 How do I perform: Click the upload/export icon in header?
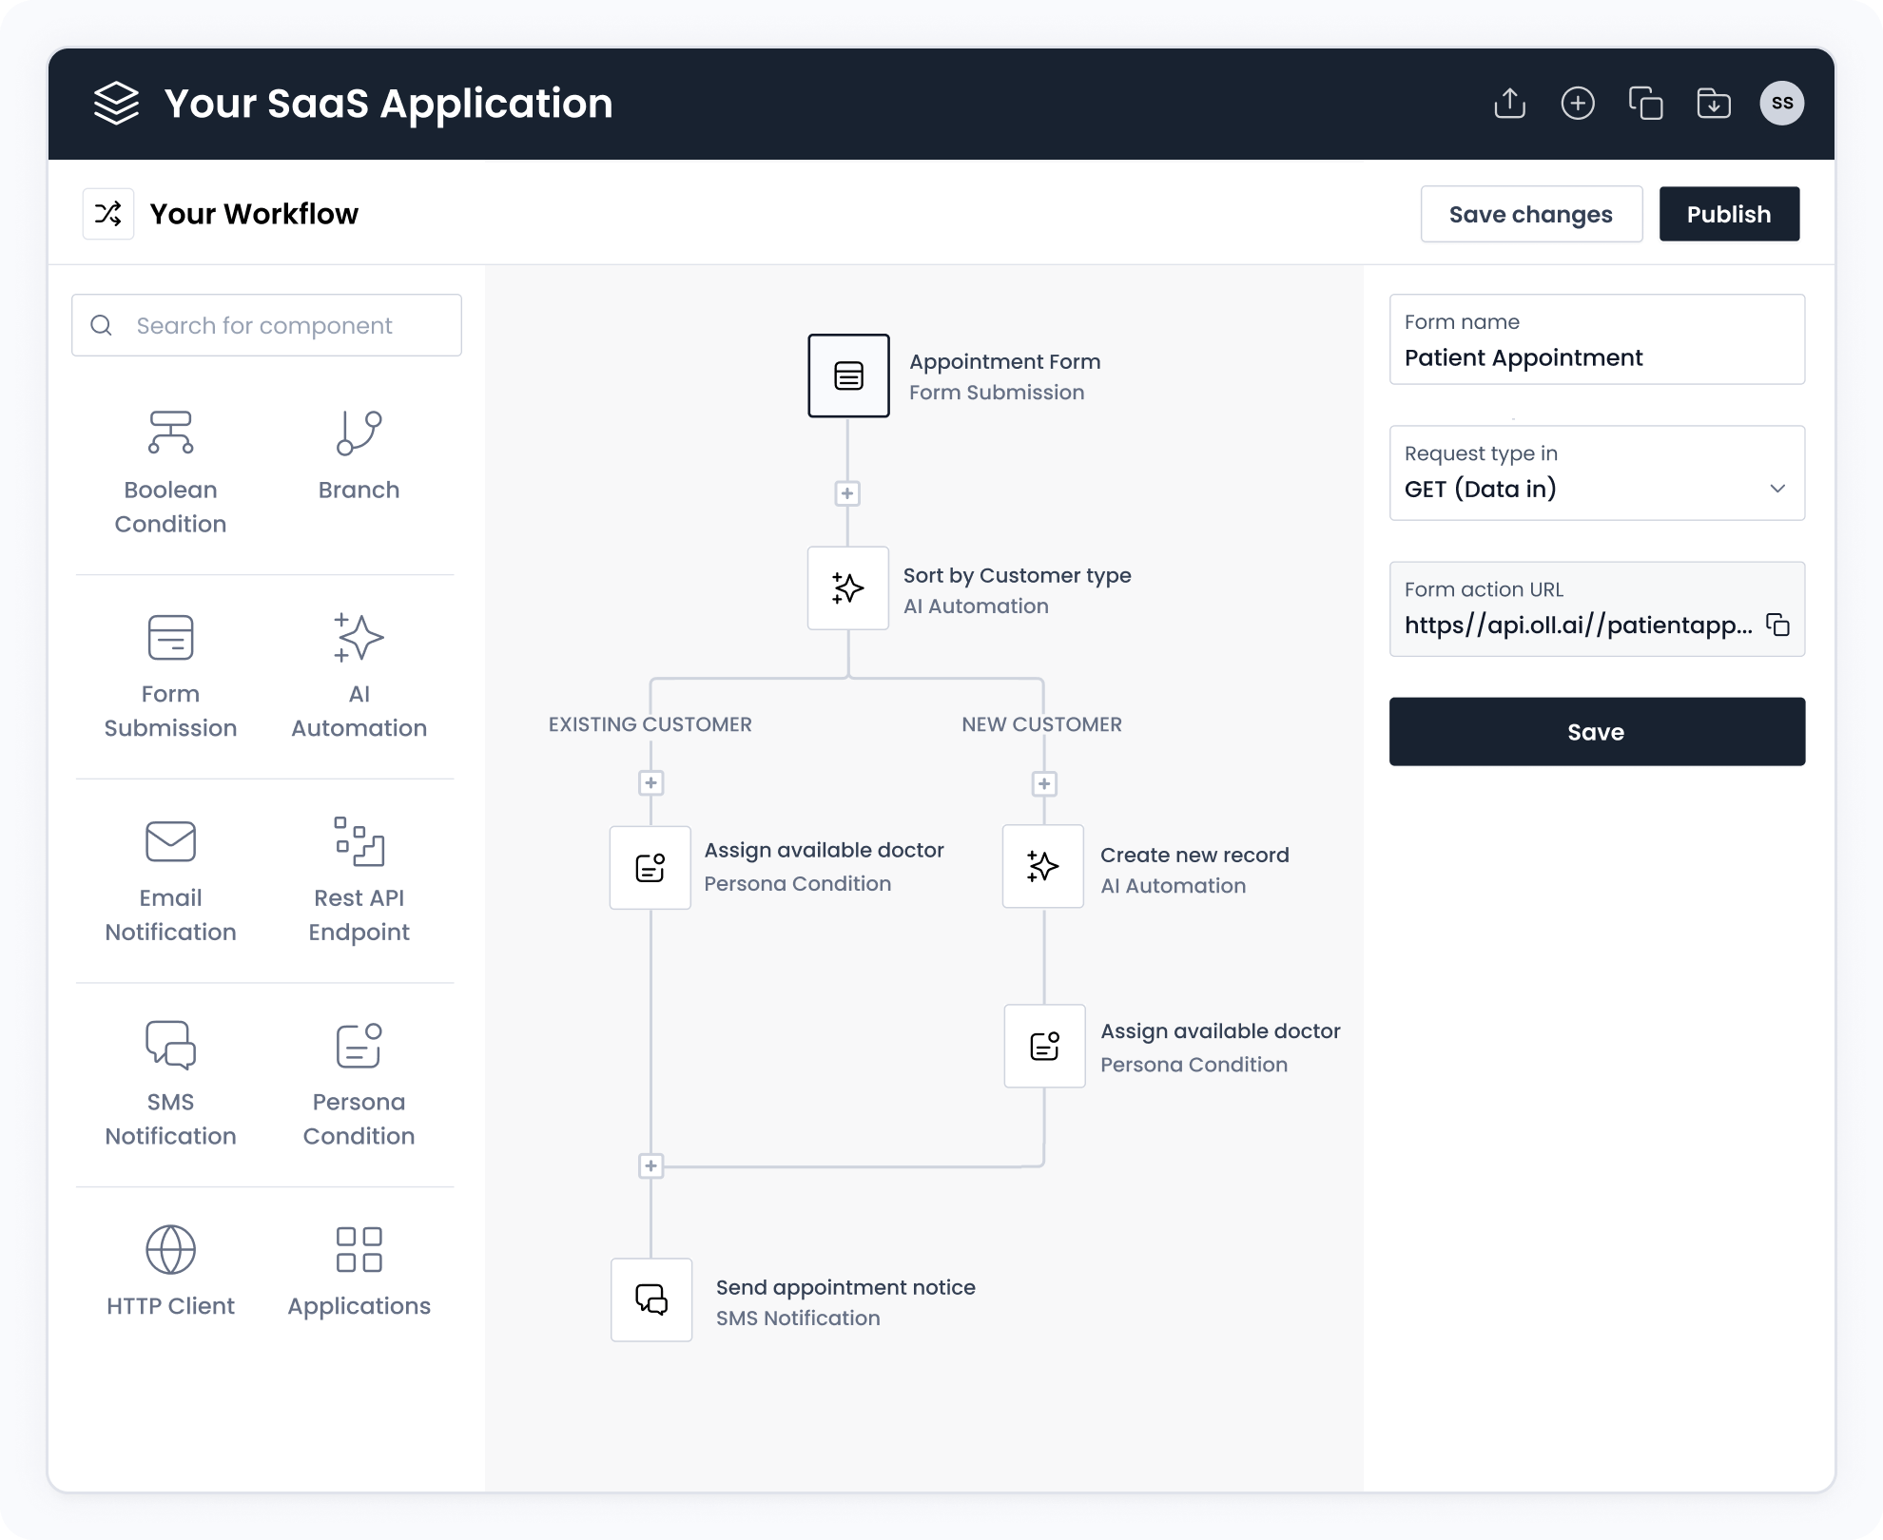1509,103
